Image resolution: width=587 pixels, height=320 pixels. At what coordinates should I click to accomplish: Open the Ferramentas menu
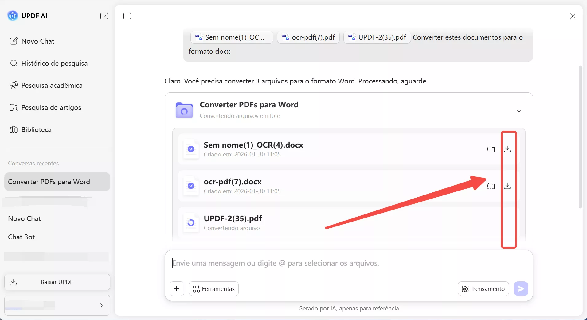pyautogui.click(x=213, y=288)
